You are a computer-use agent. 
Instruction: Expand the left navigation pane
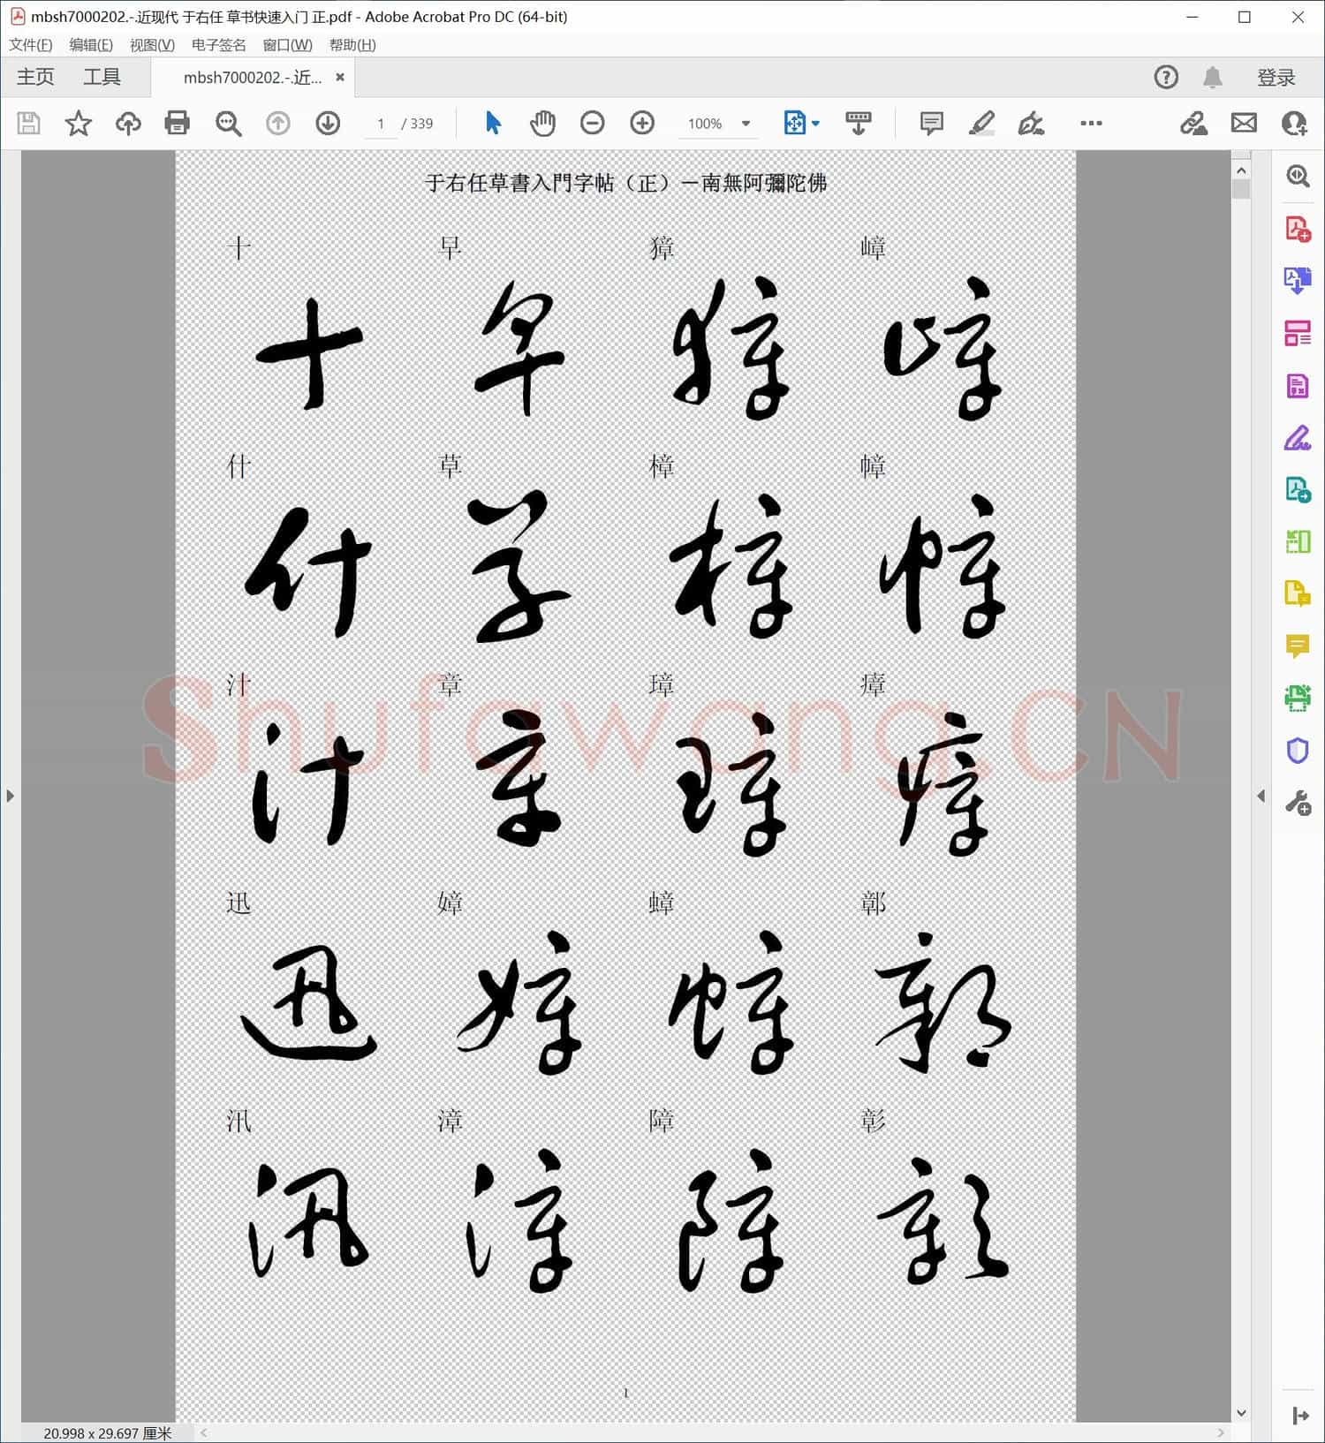[x=10, y=796]
